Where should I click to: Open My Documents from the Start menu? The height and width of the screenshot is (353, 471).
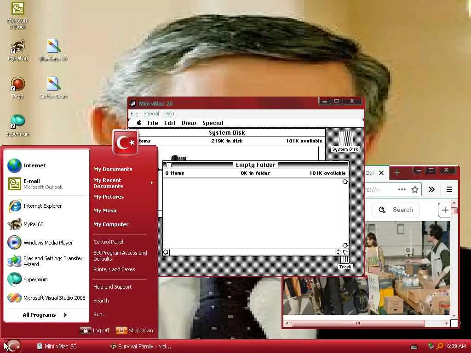click(113, 169)
